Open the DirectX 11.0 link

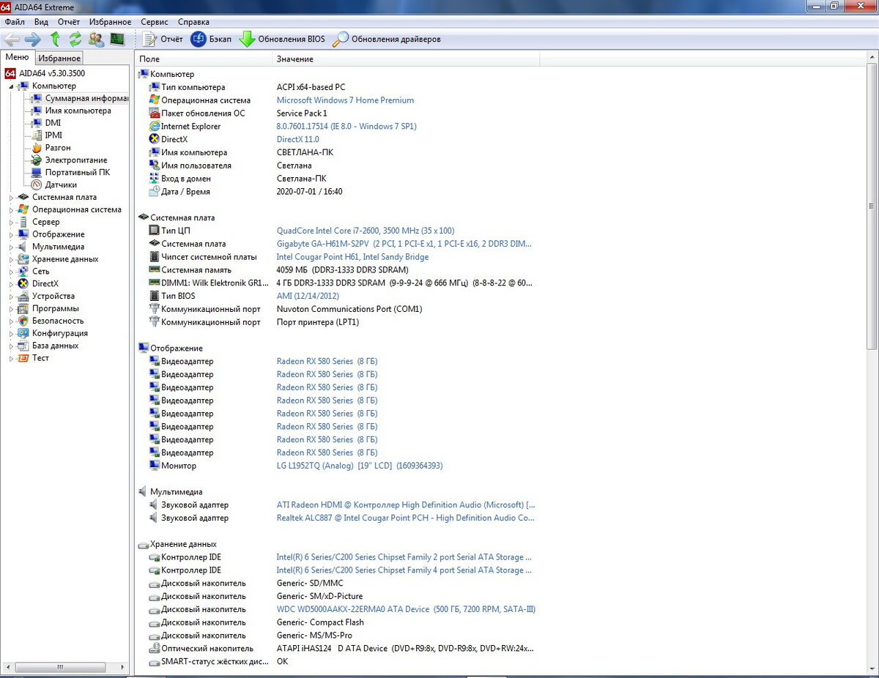[297, 139]
